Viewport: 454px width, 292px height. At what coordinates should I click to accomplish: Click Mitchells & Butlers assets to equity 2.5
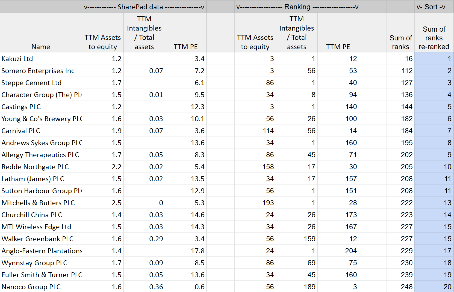(103, 202)
